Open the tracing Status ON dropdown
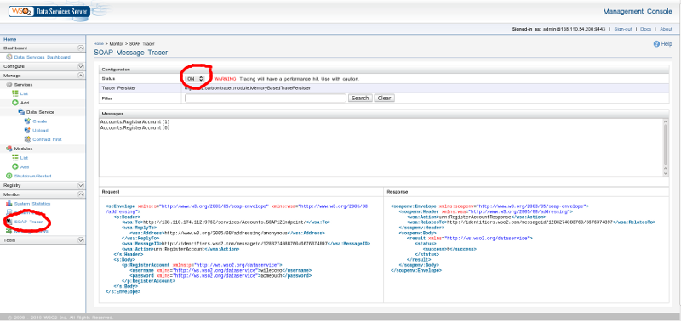The image size is (681, 321). pyautogui.click(x=195, y=79)
